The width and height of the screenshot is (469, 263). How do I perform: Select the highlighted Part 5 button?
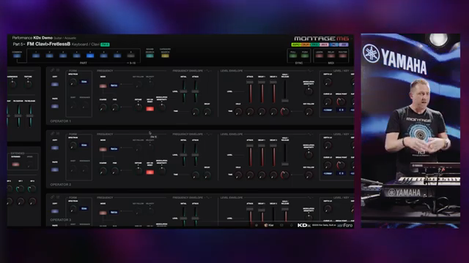pos(90,56)
